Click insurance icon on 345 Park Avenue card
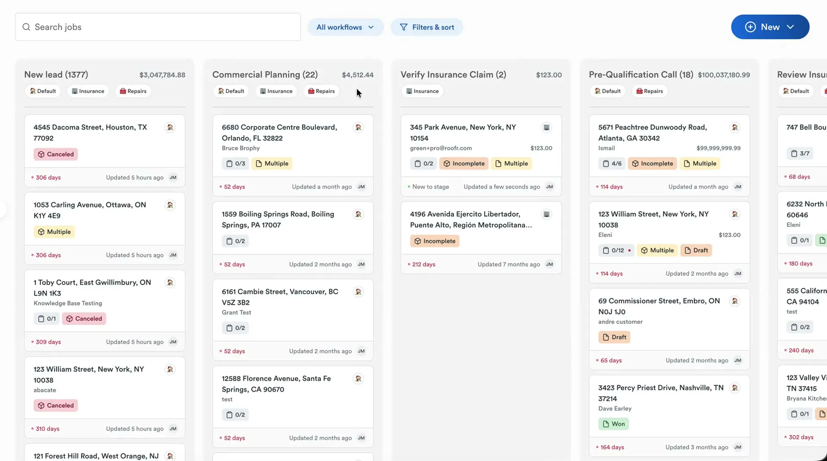827x461 pixels. pyautogui.click(x=547, y=128)
